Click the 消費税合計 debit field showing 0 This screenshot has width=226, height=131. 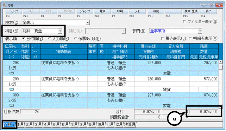pos(148,117)
